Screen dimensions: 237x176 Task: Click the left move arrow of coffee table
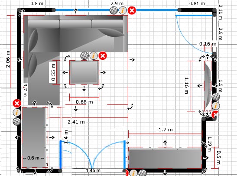65,72
